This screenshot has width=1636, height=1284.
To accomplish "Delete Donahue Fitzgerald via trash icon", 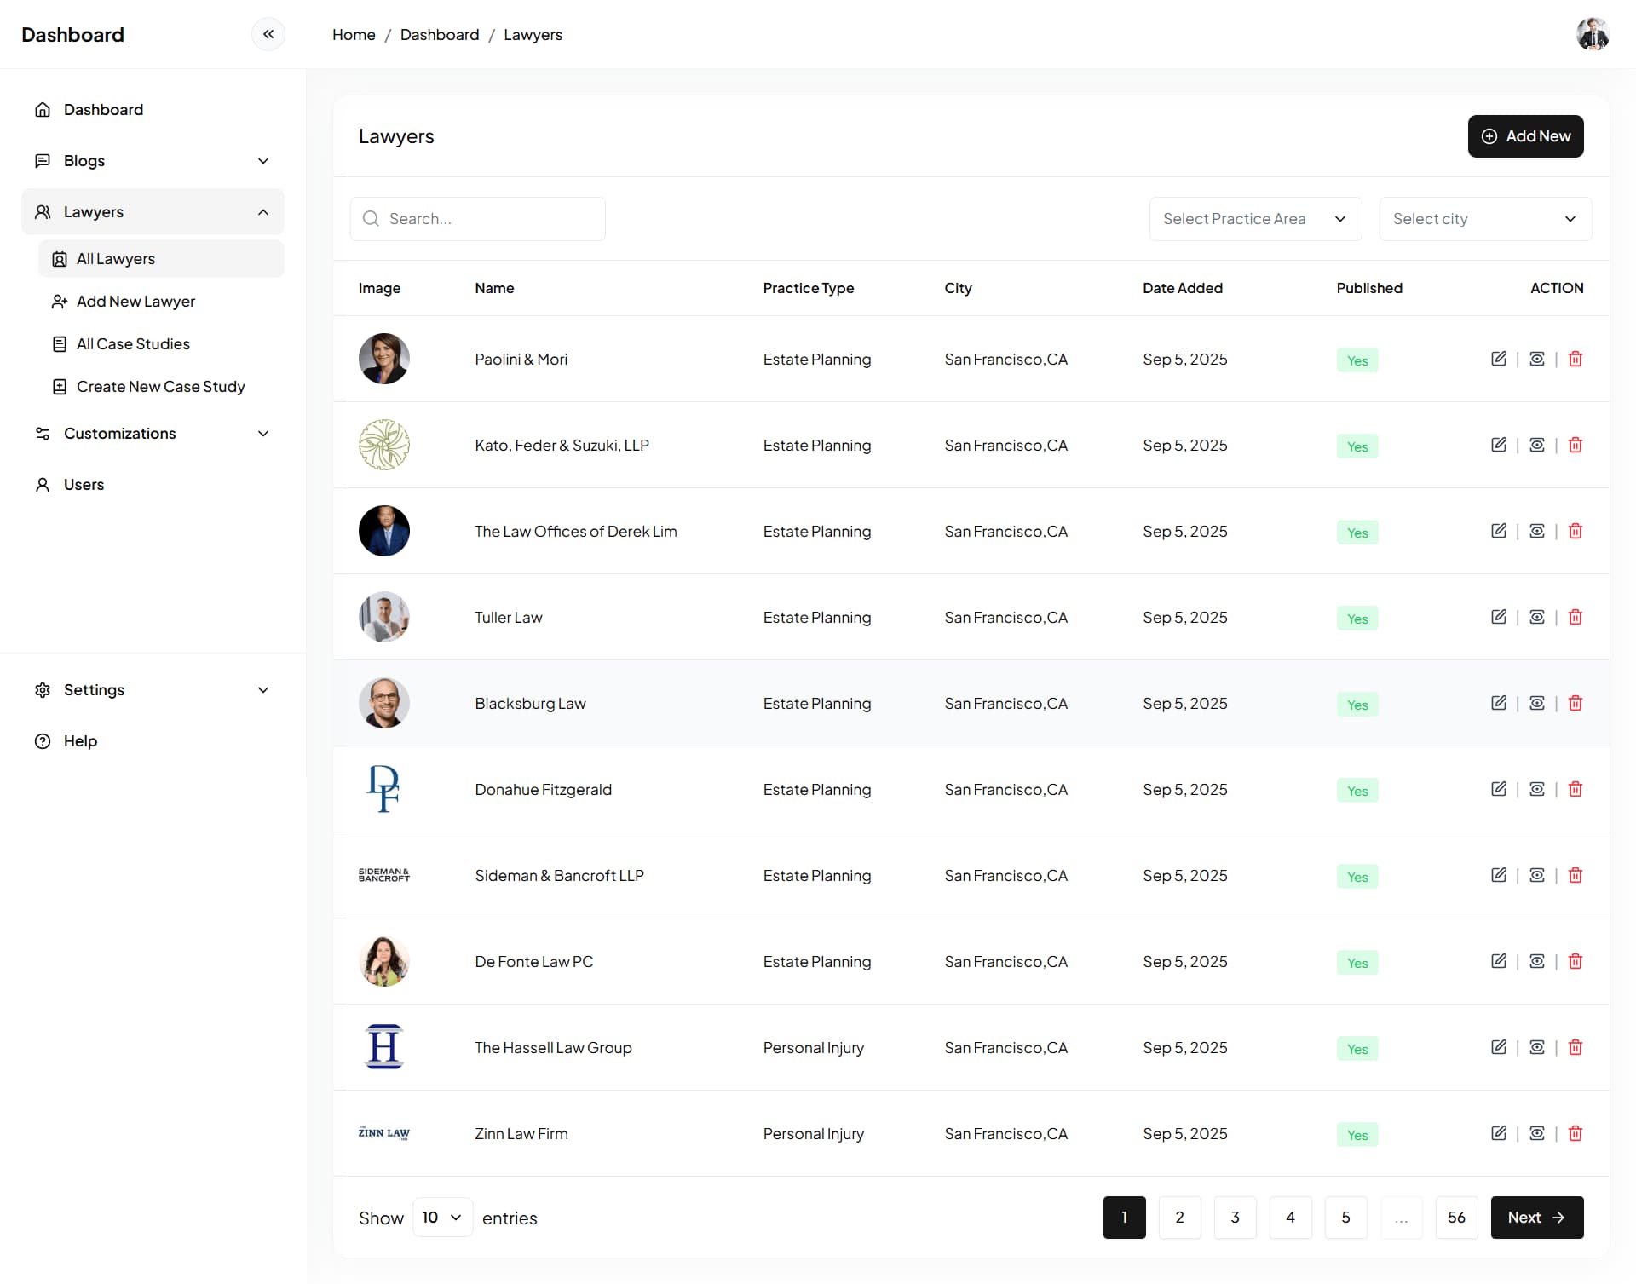I will [1576, 789].
